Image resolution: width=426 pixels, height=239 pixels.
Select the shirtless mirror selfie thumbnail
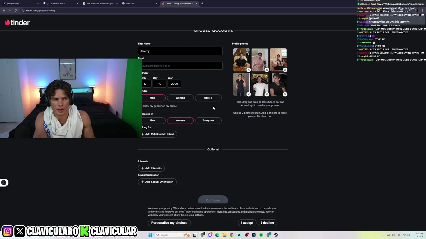(x=260, y=60)
